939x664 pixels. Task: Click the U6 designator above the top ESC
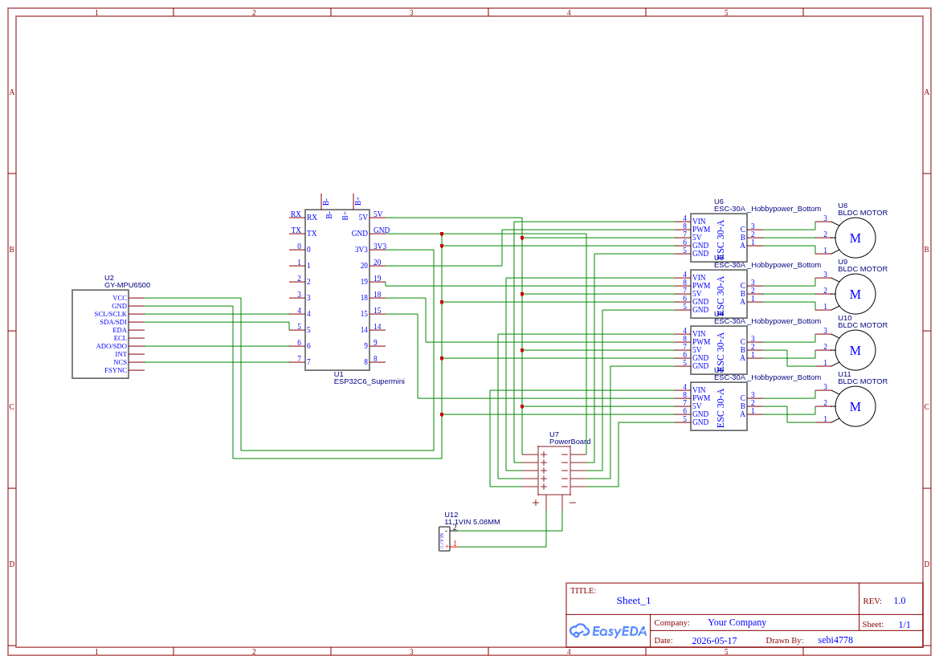coord(719,202)
